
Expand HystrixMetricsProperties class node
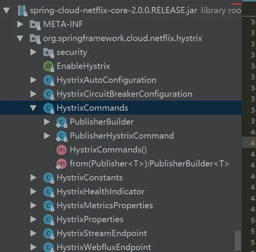click(33, 205)
